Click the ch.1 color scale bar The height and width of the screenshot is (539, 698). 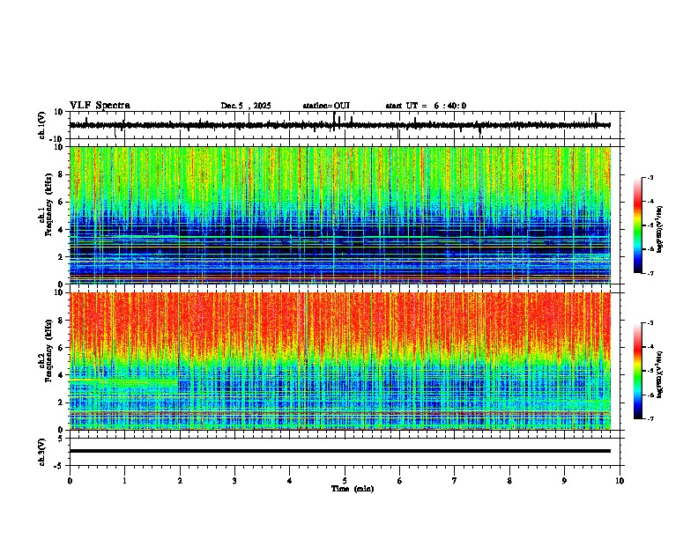point(638,225)
